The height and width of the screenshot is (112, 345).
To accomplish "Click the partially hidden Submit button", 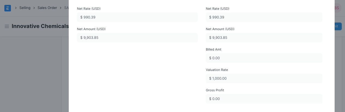I will (x=338, y=26).
